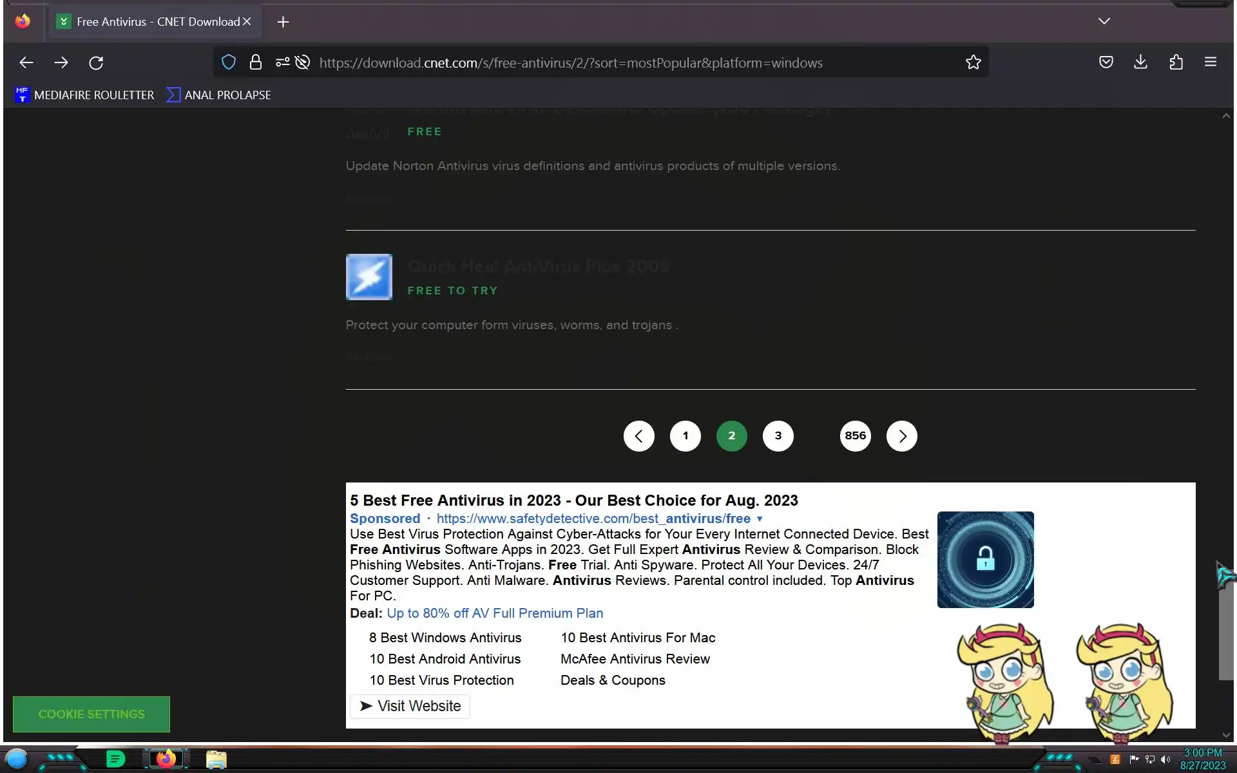
Task: Click the Visit Website ad button
Action: coord(410,706)
